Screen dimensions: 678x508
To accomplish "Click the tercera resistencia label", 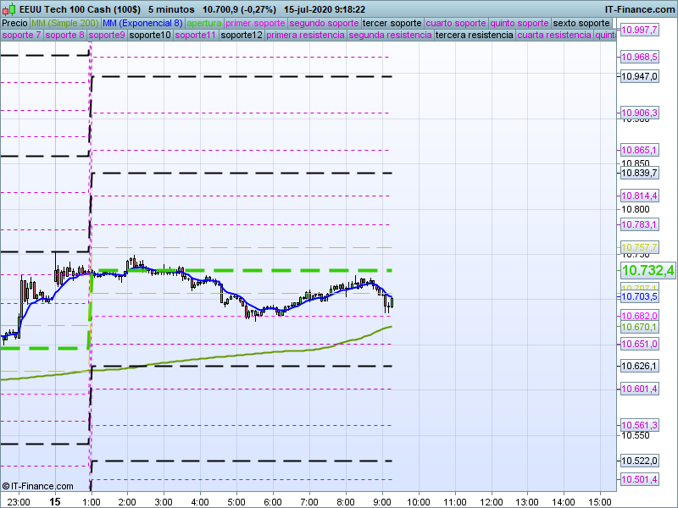I will tap(474, 36).
